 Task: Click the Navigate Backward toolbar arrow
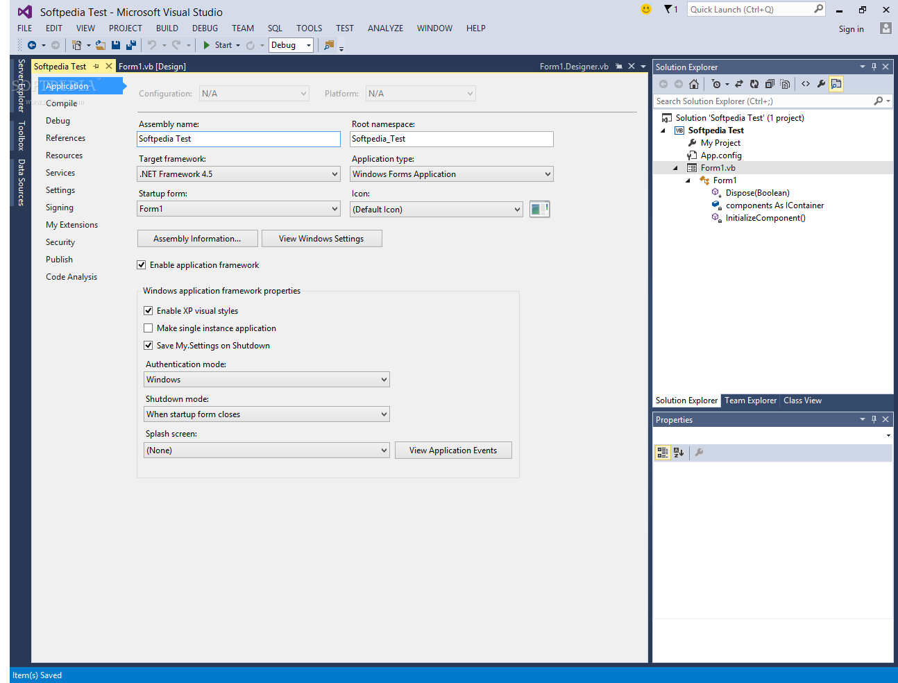pyautogui.click(x=32, y=45)
